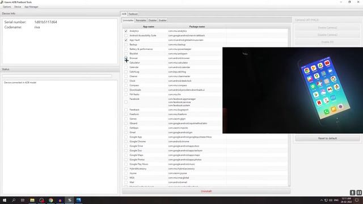Launch Google Chrome from taskbar
The height and width of the screenshot is (204, 363).
click(x=50, y=200)
